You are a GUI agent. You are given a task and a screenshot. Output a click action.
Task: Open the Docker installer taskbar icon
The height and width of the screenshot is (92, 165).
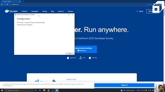pyautogui.click(x=57, y=90)
